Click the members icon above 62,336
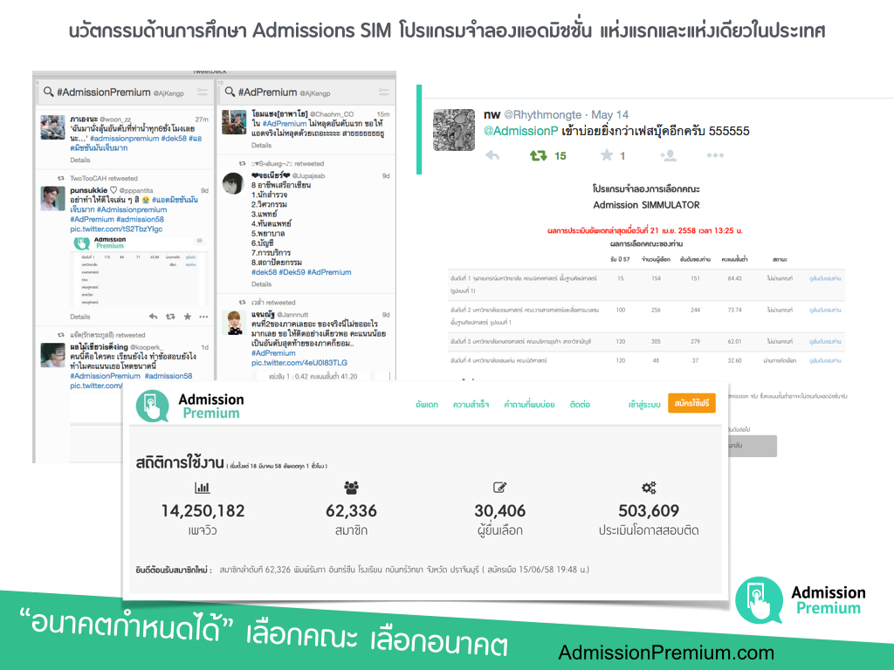Viewport: 894px width, 670px height. pos(351,488)
